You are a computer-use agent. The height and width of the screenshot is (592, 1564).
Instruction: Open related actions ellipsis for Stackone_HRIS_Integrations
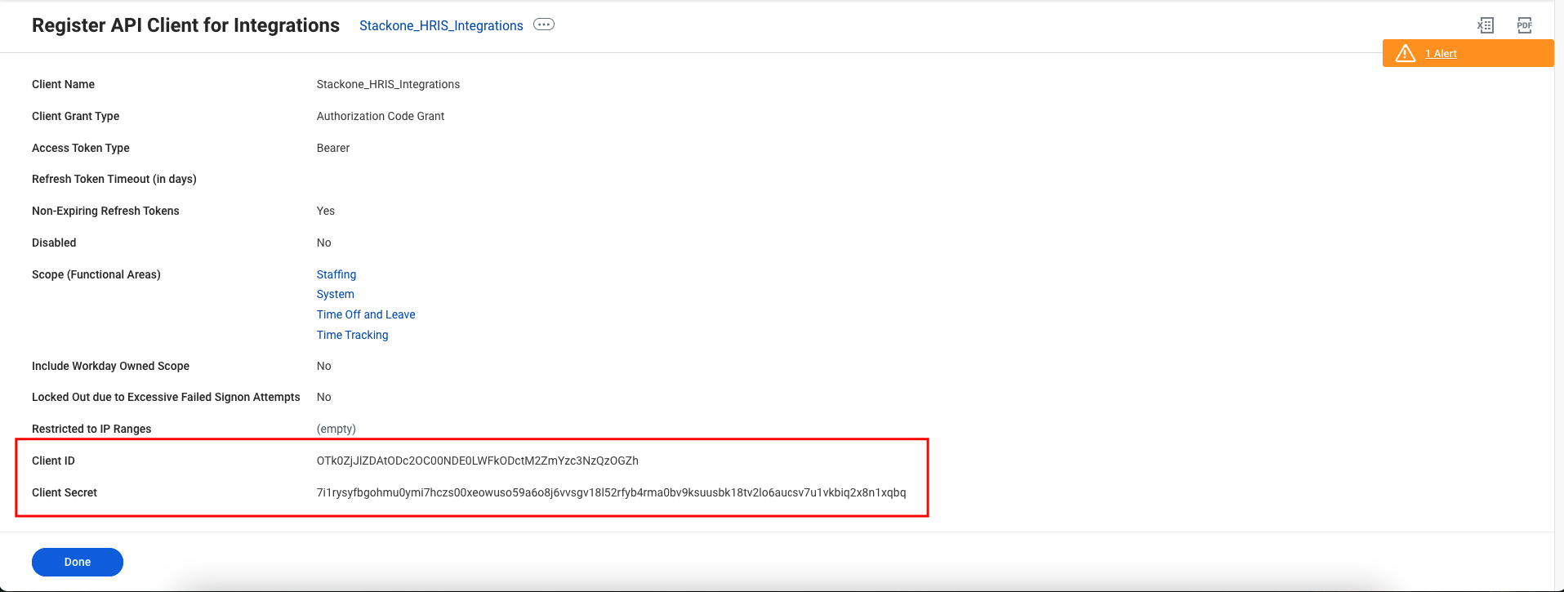(544, 24)
